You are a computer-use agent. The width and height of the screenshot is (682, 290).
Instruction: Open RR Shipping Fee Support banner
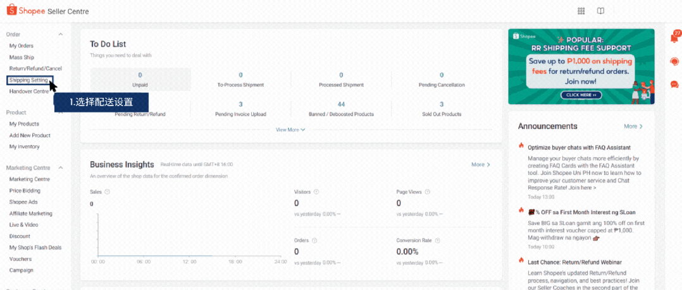(x=581, y=66)
